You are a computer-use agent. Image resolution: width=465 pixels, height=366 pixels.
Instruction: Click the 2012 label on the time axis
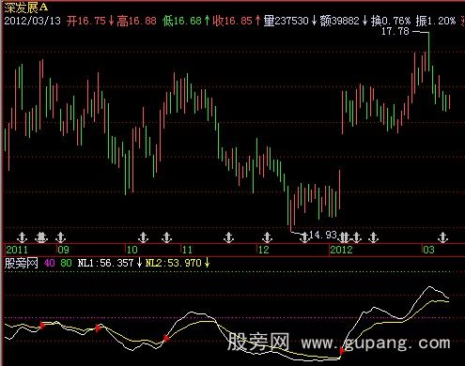click(x=341, y=250)
